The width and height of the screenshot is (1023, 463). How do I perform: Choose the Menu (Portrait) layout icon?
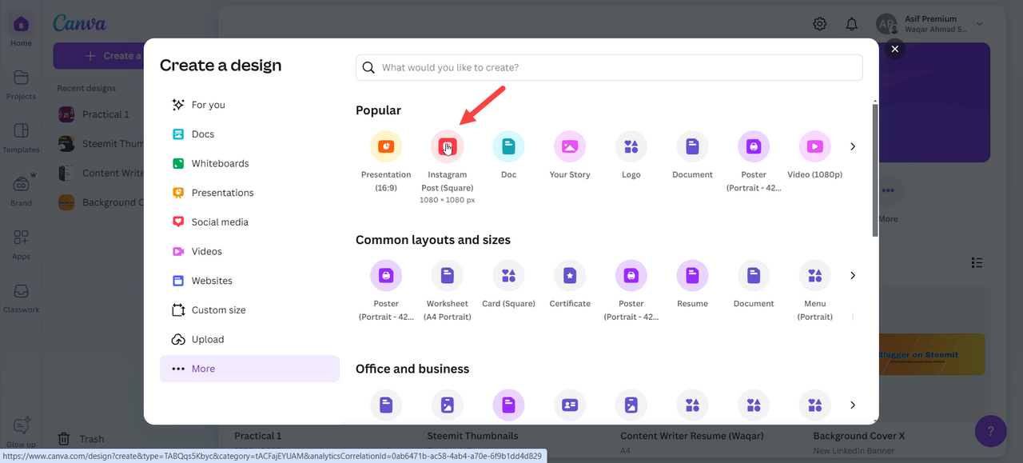pos(814,275)
